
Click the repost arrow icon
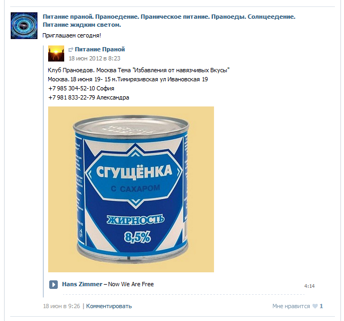click(x=71, y=50)
